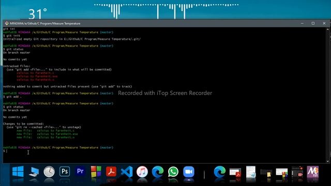Viewport: 331px width, 186px height.
Task: Click 'Initialized empty Git repository' output line
Action: click(72, 39)
